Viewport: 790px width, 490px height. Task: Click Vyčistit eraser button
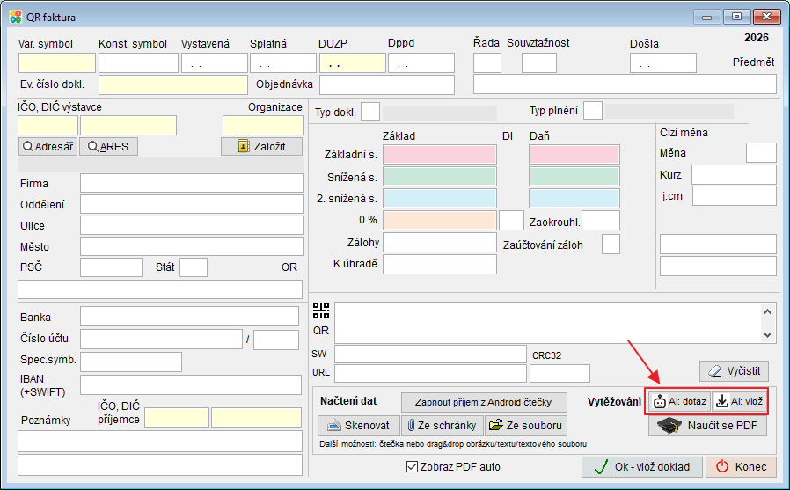coord(734,371)
